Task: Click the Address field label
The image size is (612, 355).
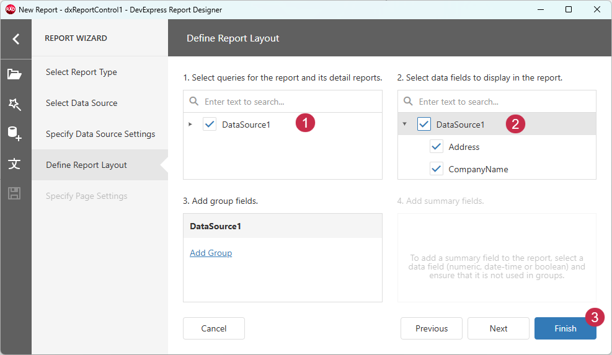Action: point(464,147)
